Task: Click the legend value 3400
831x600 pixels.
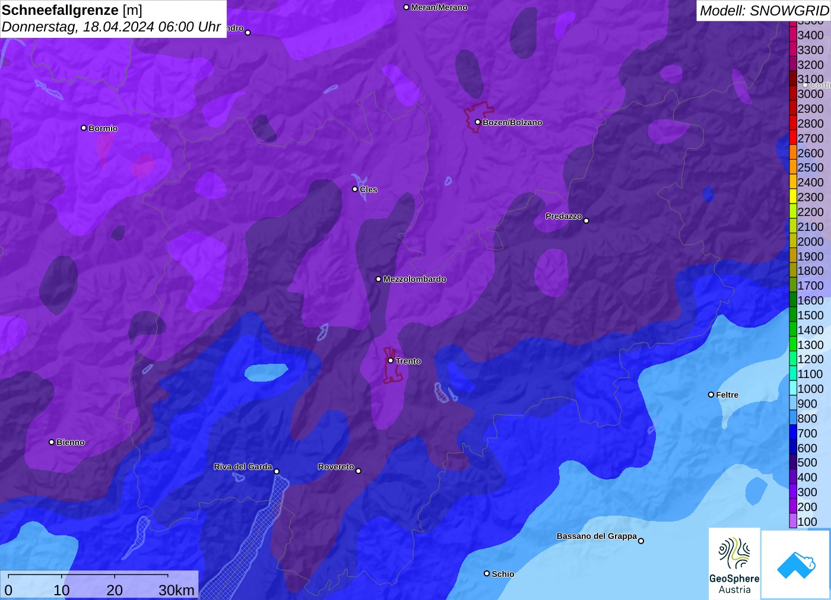Action: click(x=810, y=35)
